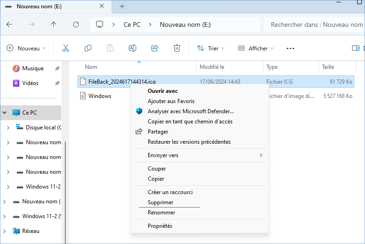Open the three-dot See more menu
This screenshot has width=365, height=244.
pyautogui.click(x=290, y=48)
